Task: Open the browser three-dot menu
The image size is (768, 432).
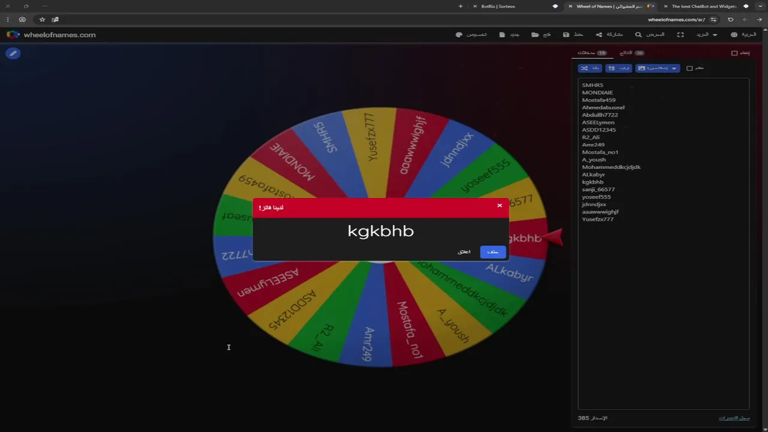Action: pos(8,20)
